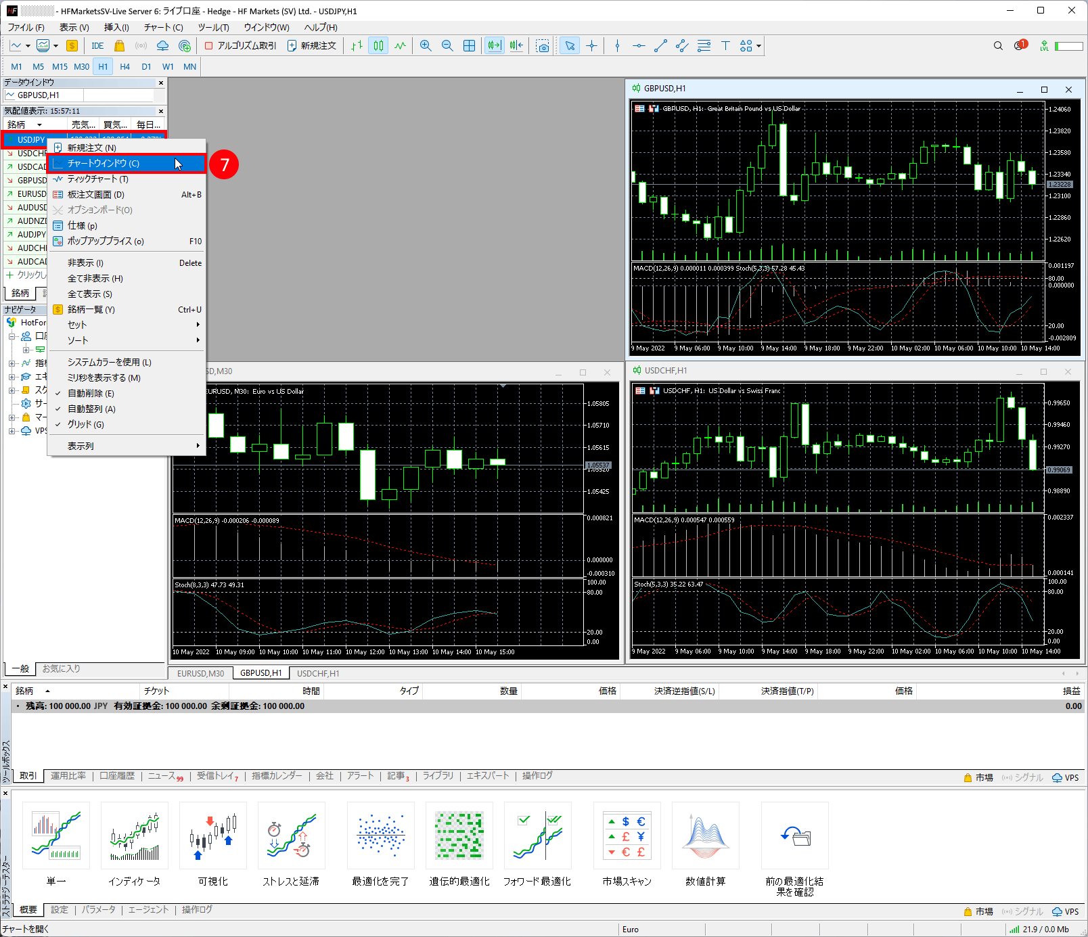This screenshot has width=1088, height=937.
Task: Toggle 自動削除 (E) checked option
Action: pos(91,393)
